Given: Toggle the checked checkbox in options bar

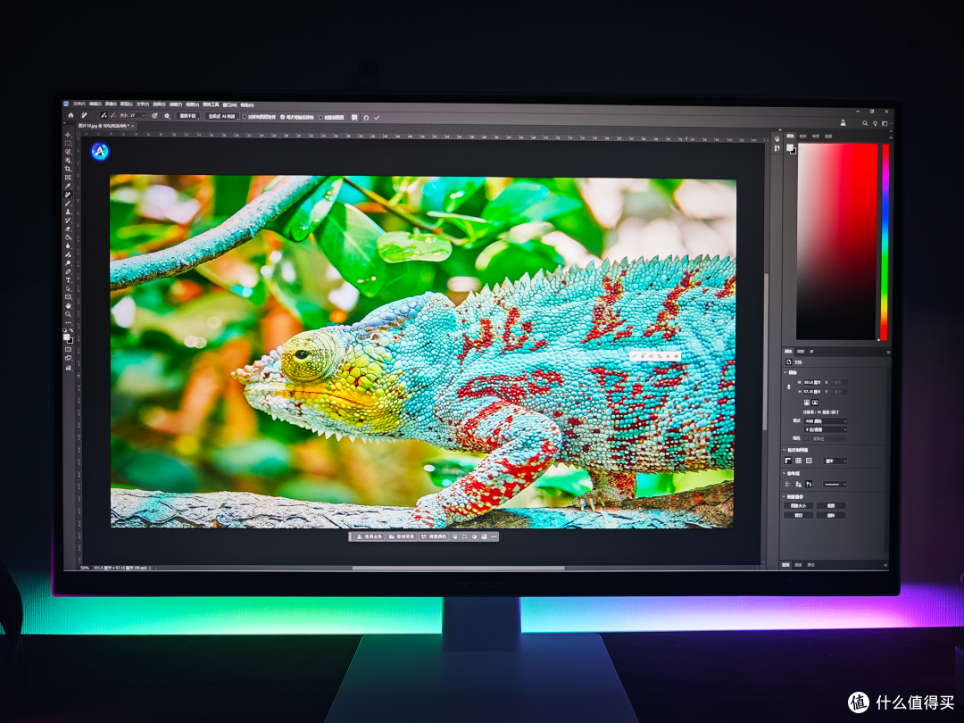Looking at the screenshot, I should (282, 117).
